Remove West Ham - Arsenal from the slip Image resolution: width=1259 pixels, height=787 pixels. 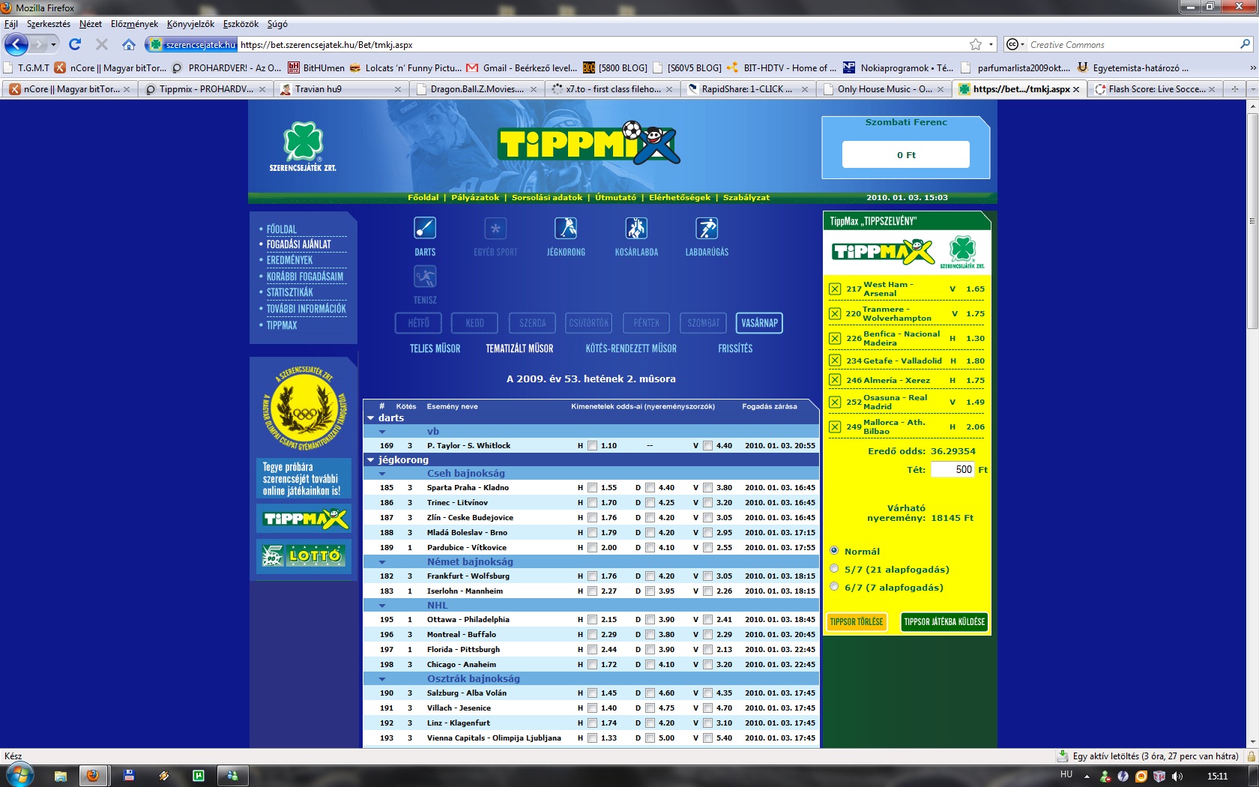[x=835, y=289]
